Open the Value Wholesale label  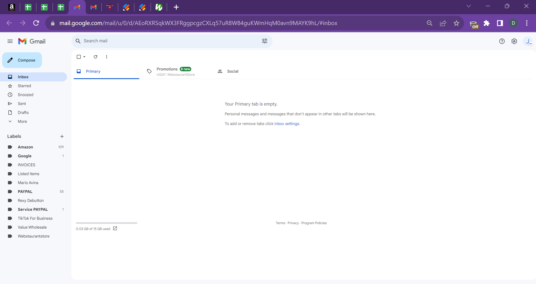pos(33,227)
